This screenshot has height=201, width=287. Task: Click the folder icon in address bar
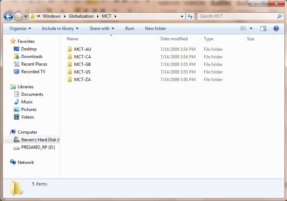[32, 16]
